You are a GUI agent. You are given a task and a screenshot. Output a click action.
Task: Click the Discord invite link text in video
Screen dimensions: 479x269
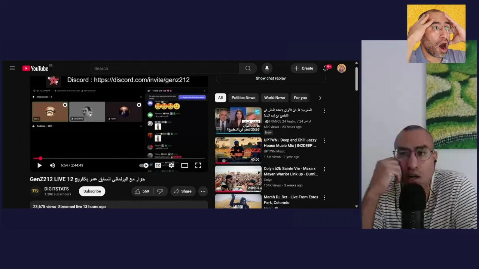click(128, 80)
